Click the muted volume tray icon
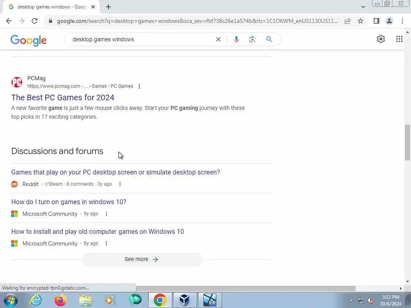411x308 pixels. tap(370, 301)
